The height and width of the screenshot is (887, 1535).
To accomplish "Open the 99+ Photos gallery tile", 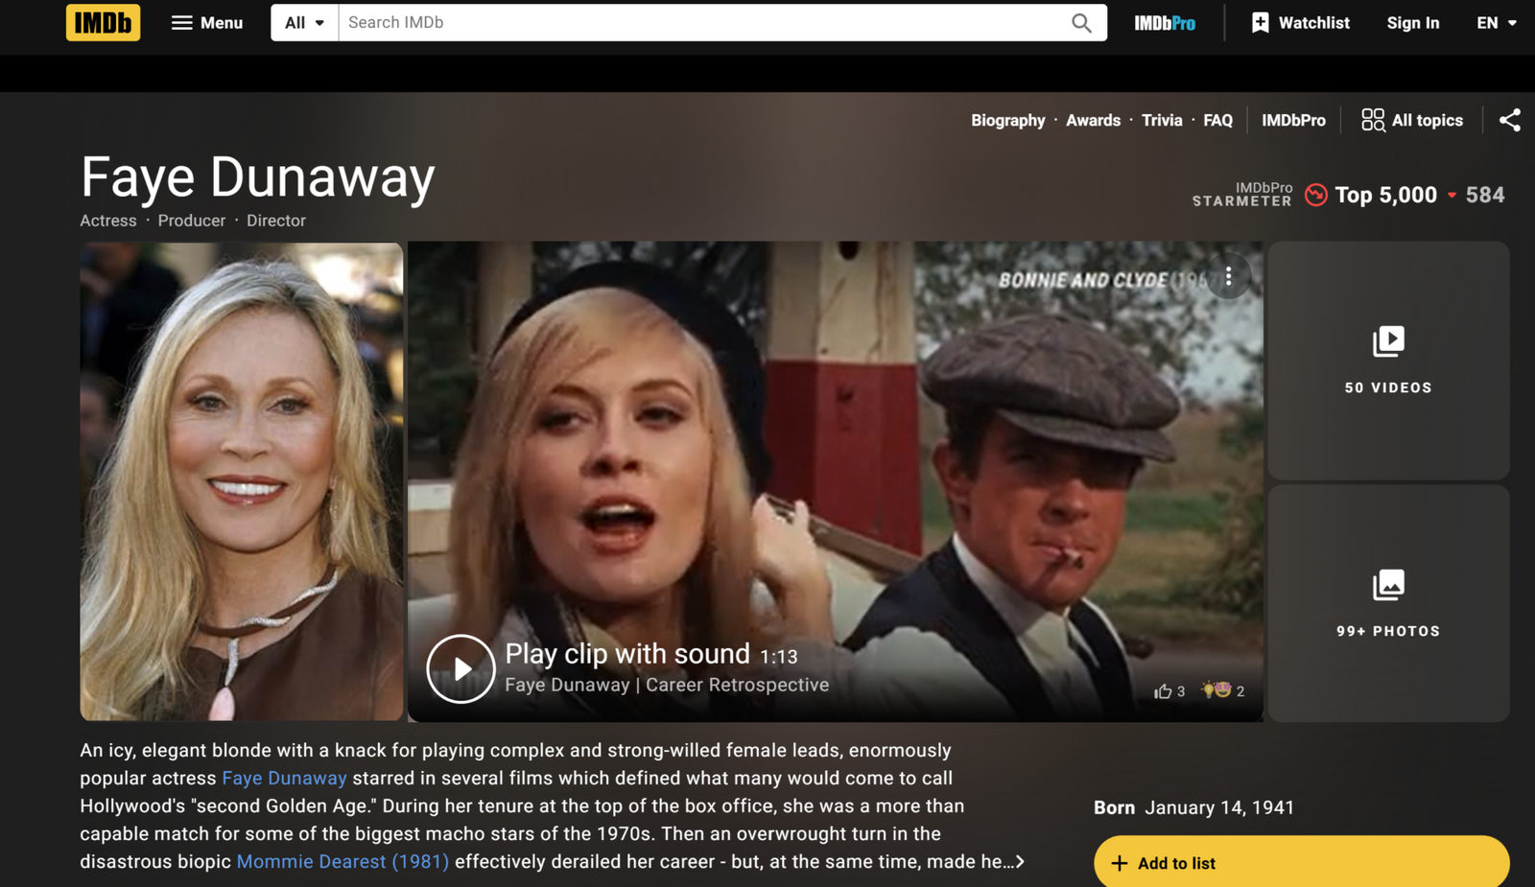I will click(x=1388, y=603).
